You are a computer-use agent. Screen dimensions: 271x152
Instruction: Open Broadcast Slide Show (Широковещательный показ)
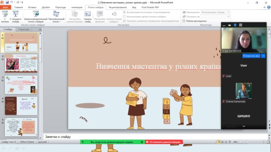point(34,16)
